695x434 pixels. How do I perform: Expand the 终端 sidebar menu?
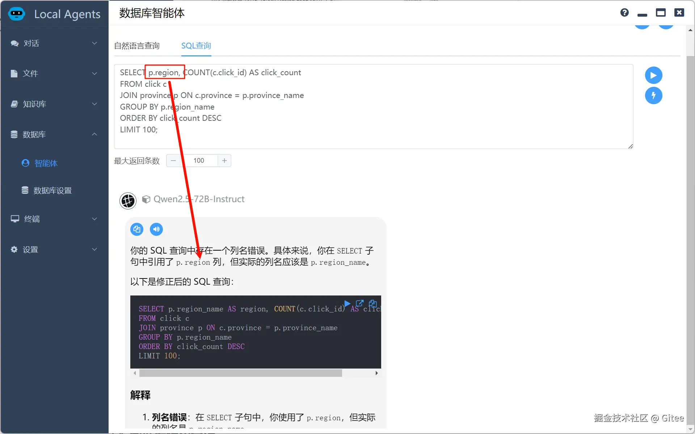click(54, 219)
